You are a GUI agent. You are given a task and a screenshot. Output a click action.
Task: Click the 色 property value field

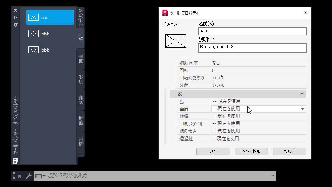click(258, 101)
